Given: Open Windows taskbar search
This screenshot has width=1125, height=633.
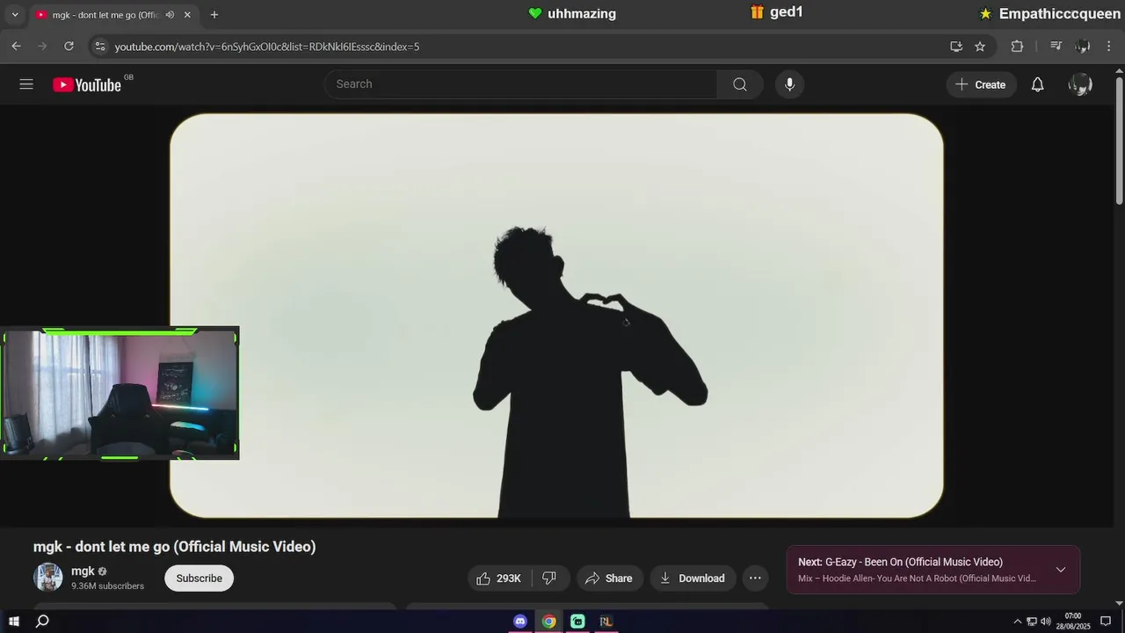Looking at the screenshot, I should (42, 622).
